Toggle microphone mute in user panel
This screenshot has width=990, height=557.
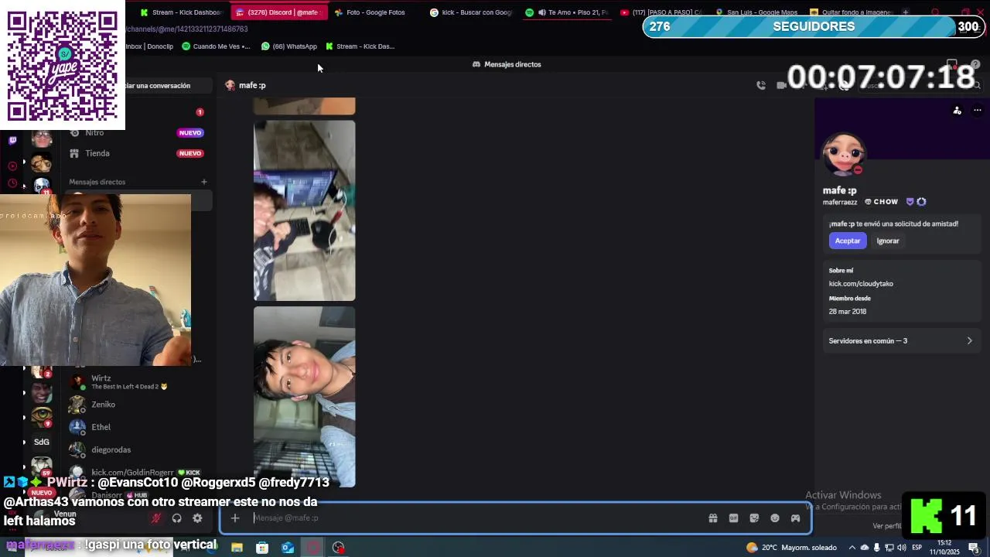tap(156, 518)
